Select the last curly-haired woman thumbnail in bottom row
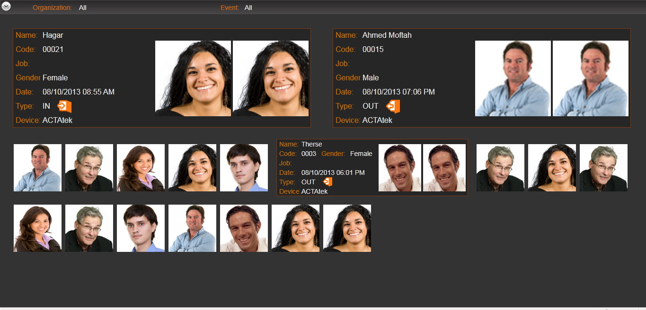The image size is (646, 310). point(347,228)
